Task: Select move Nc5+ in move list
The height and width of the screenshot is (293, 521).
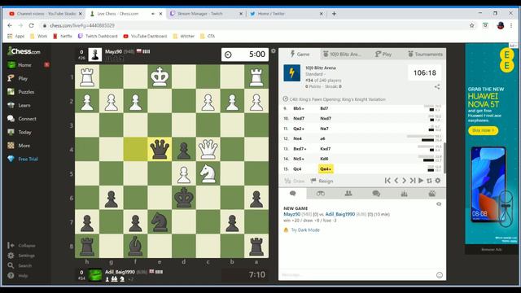Action: [x=298, y=159]
